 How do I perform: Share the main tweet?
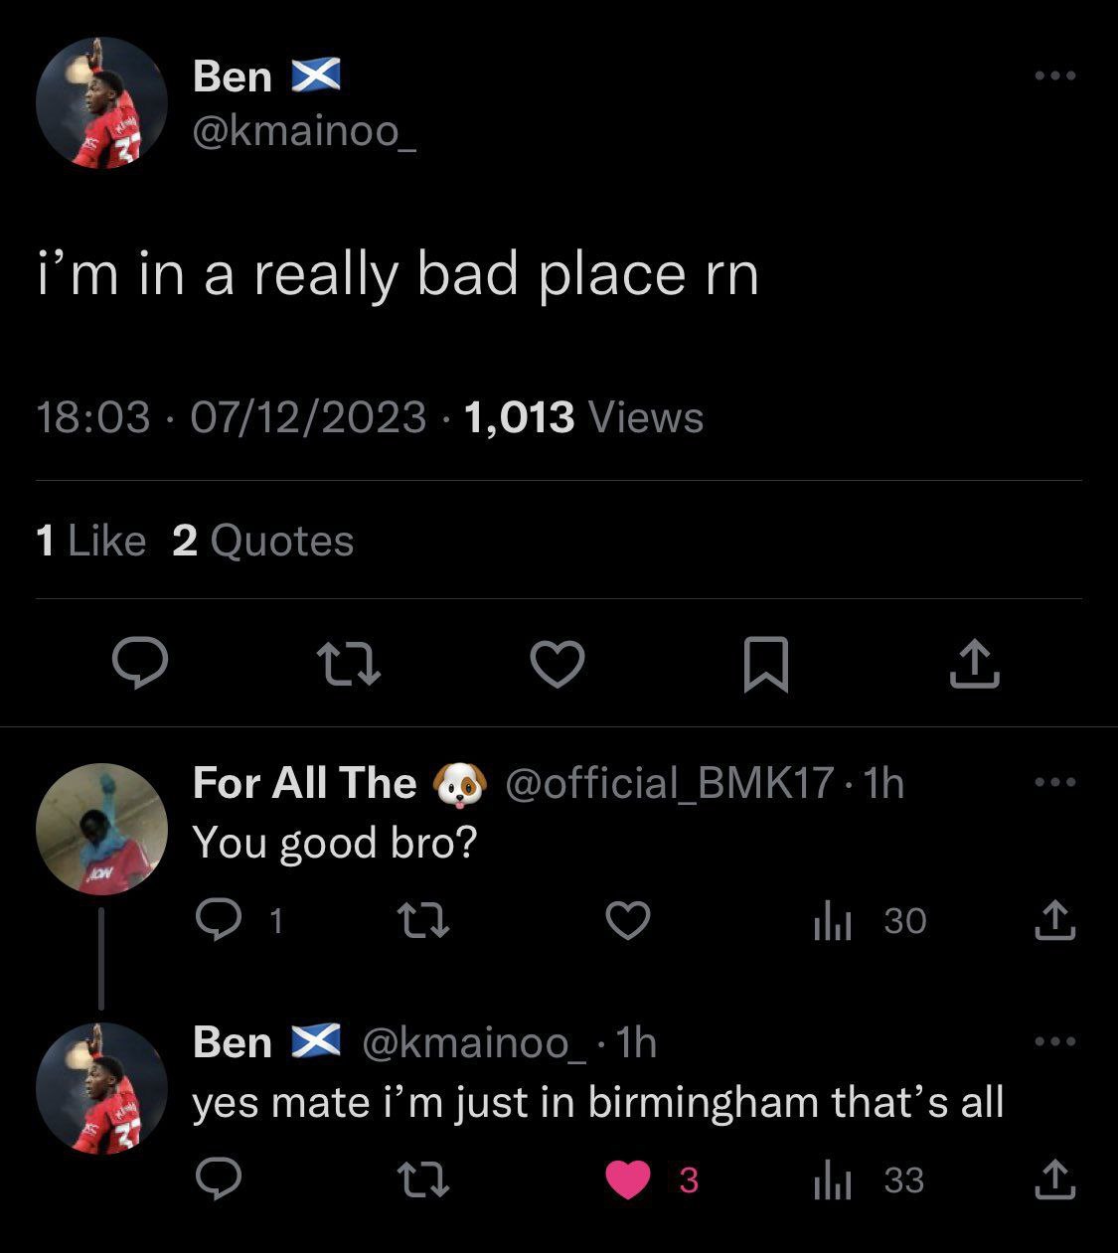pos(974,664)
